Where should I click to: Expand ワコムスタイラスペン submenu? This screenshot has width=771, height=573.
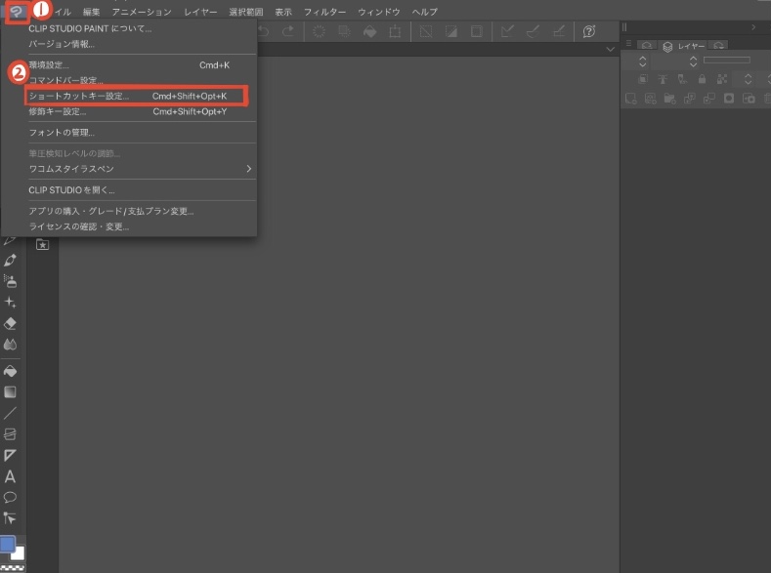(x=140, y=169)
